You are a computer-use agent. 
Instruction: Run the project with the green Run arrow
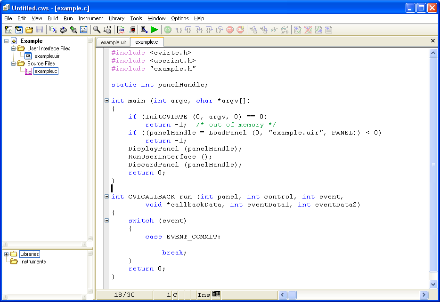point(154,29)
